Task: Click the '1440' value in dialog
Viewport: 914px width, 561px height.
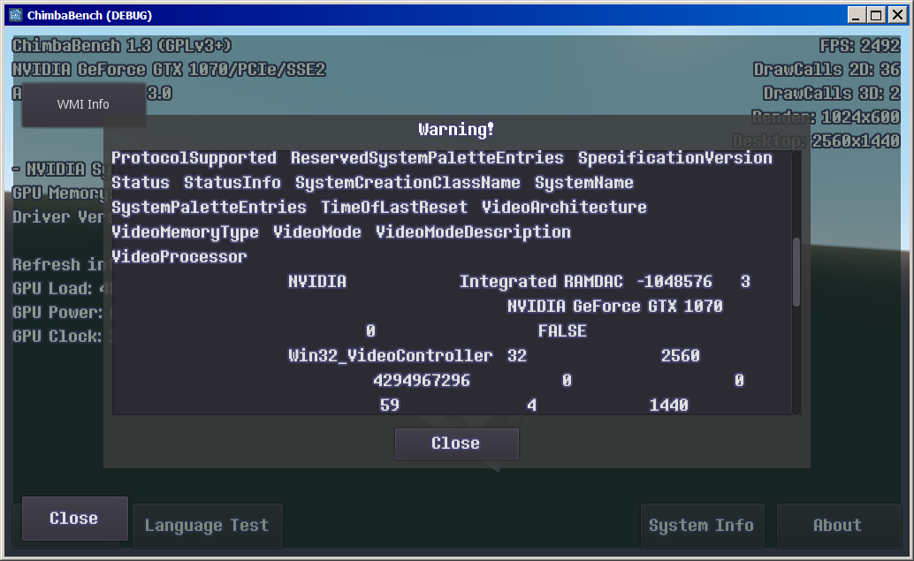Action: [x=669, y=406]
